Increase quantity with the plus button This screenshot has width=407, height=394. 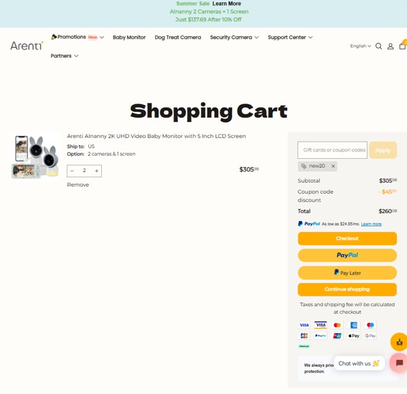(97, 171)
